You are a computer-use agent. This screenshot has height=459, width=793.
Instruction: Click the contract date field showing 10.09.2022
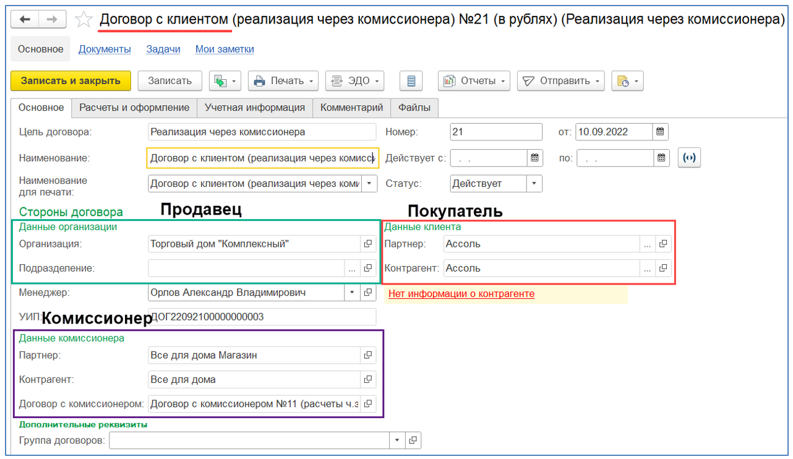[614, 132]
